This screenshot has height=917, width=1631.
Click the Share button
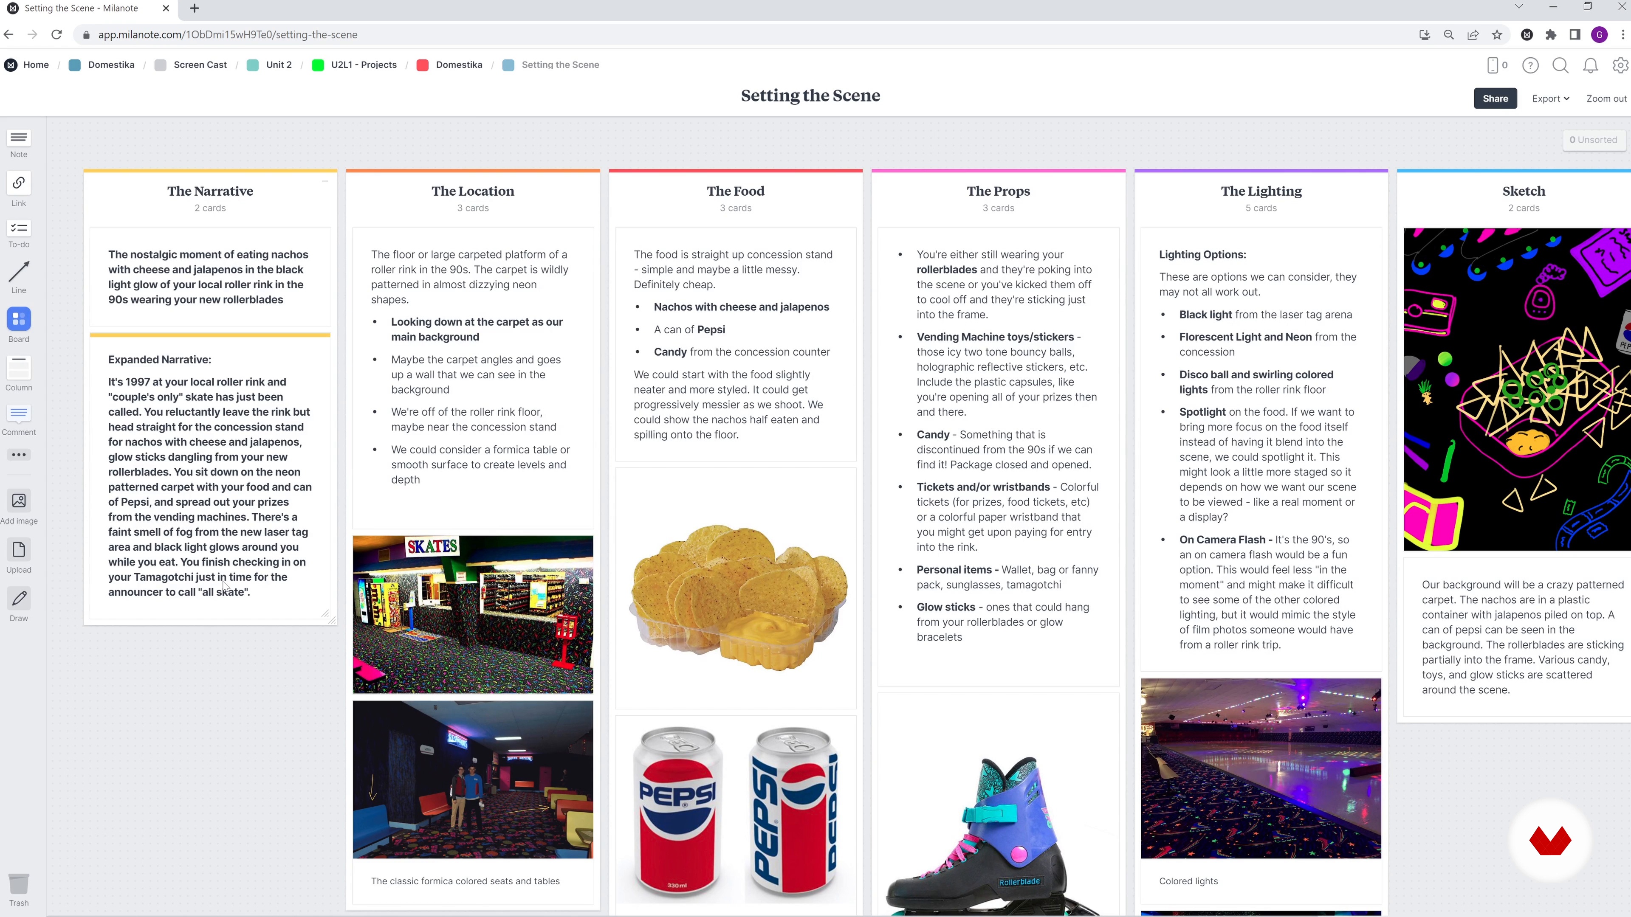1495,98
